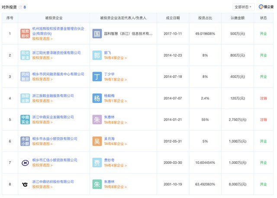Viewport: 277px width, 198px height.
Task: Open 浙江中鼎纺织股份有限公司 link
Action: 53,182
